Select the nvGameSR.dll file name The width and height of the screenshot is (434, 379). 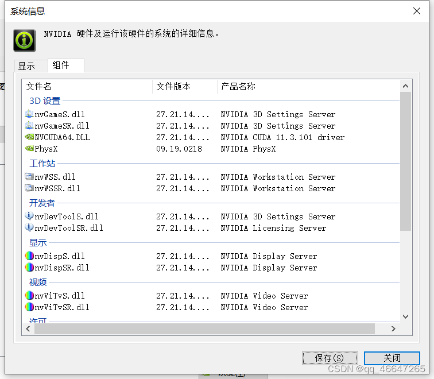pos(62,126)
